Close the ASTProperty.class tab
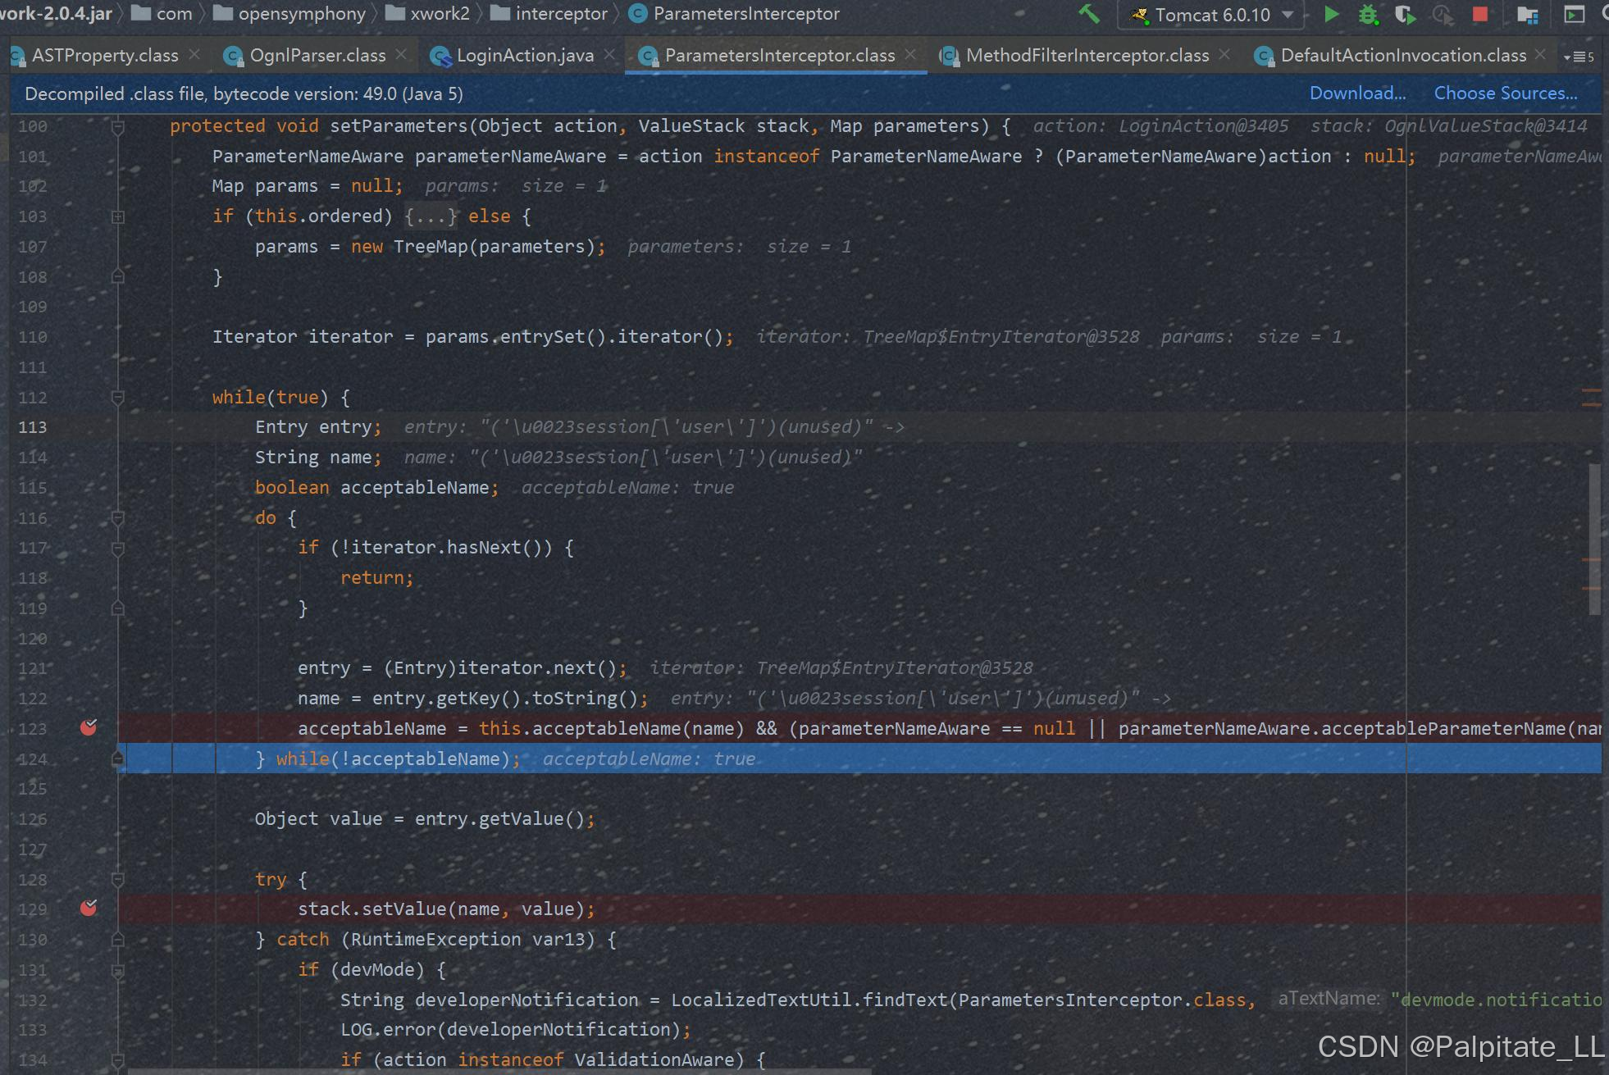The width and height of the screenshot is (1609, 1075). pos(194,54)
